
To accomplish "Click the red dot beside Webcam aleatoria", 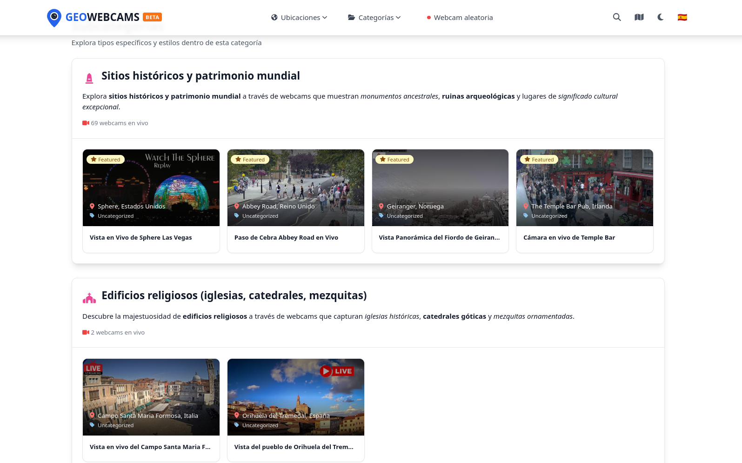I will pos(429,18).
